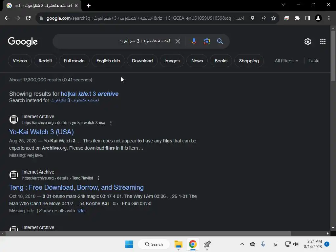Viewport: 336px width, 252px height.
Task: Click Internet Archive favicon of Teng result
Action: click(x=14, y=175)
